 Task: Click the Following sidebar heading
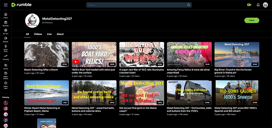6,97
